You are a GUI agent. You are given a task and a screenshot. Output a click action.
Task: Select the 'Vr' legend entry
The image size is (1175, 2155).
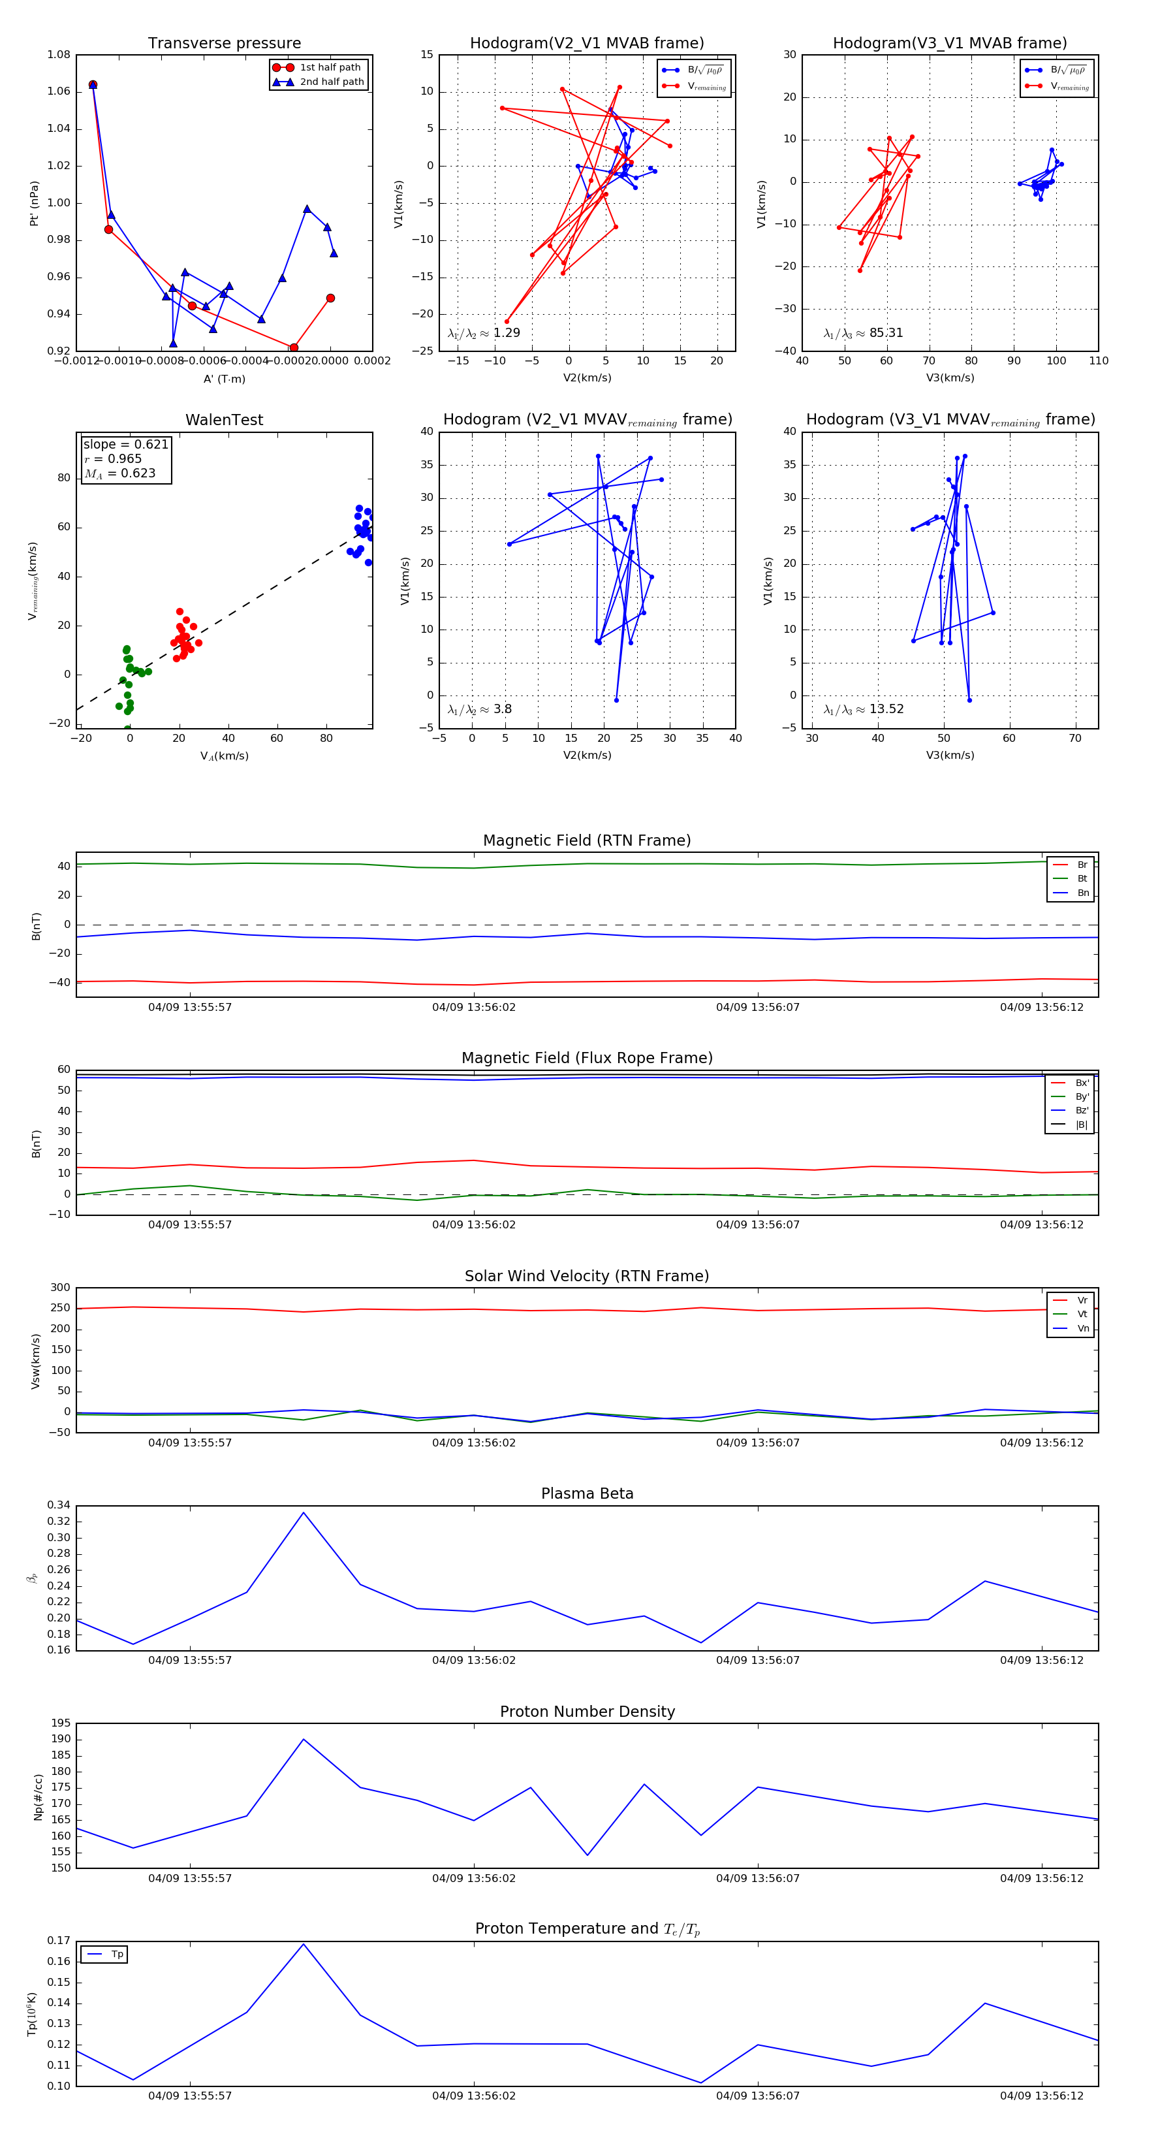(1071, 1300)
